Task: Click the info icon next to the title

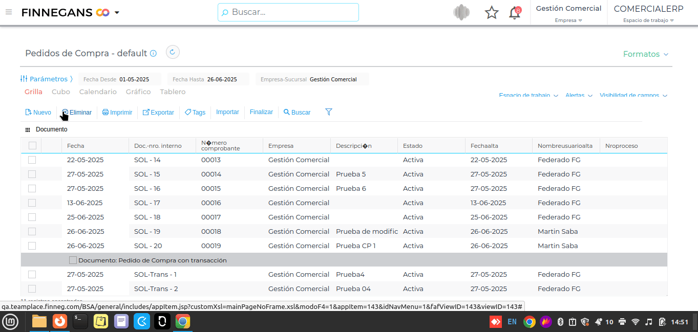Action: point(153,54)
